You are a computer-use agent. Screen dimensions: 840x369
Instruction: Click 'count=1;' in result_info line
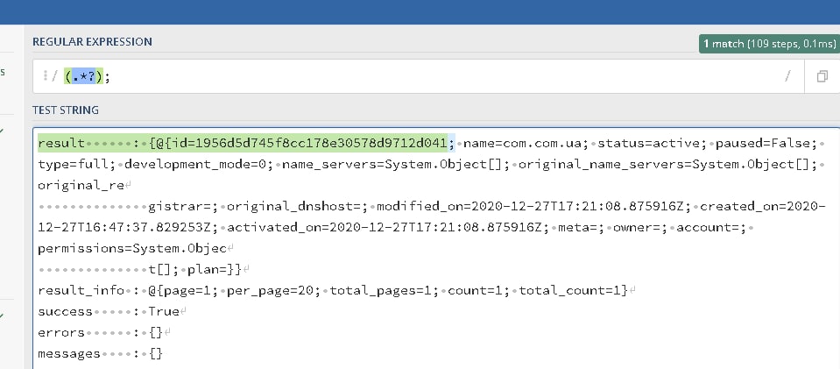tap(479, 291)
